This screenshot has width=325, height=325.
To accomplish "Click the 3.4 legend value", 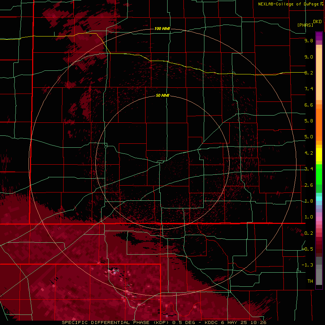I will click(x=309, y=169).
